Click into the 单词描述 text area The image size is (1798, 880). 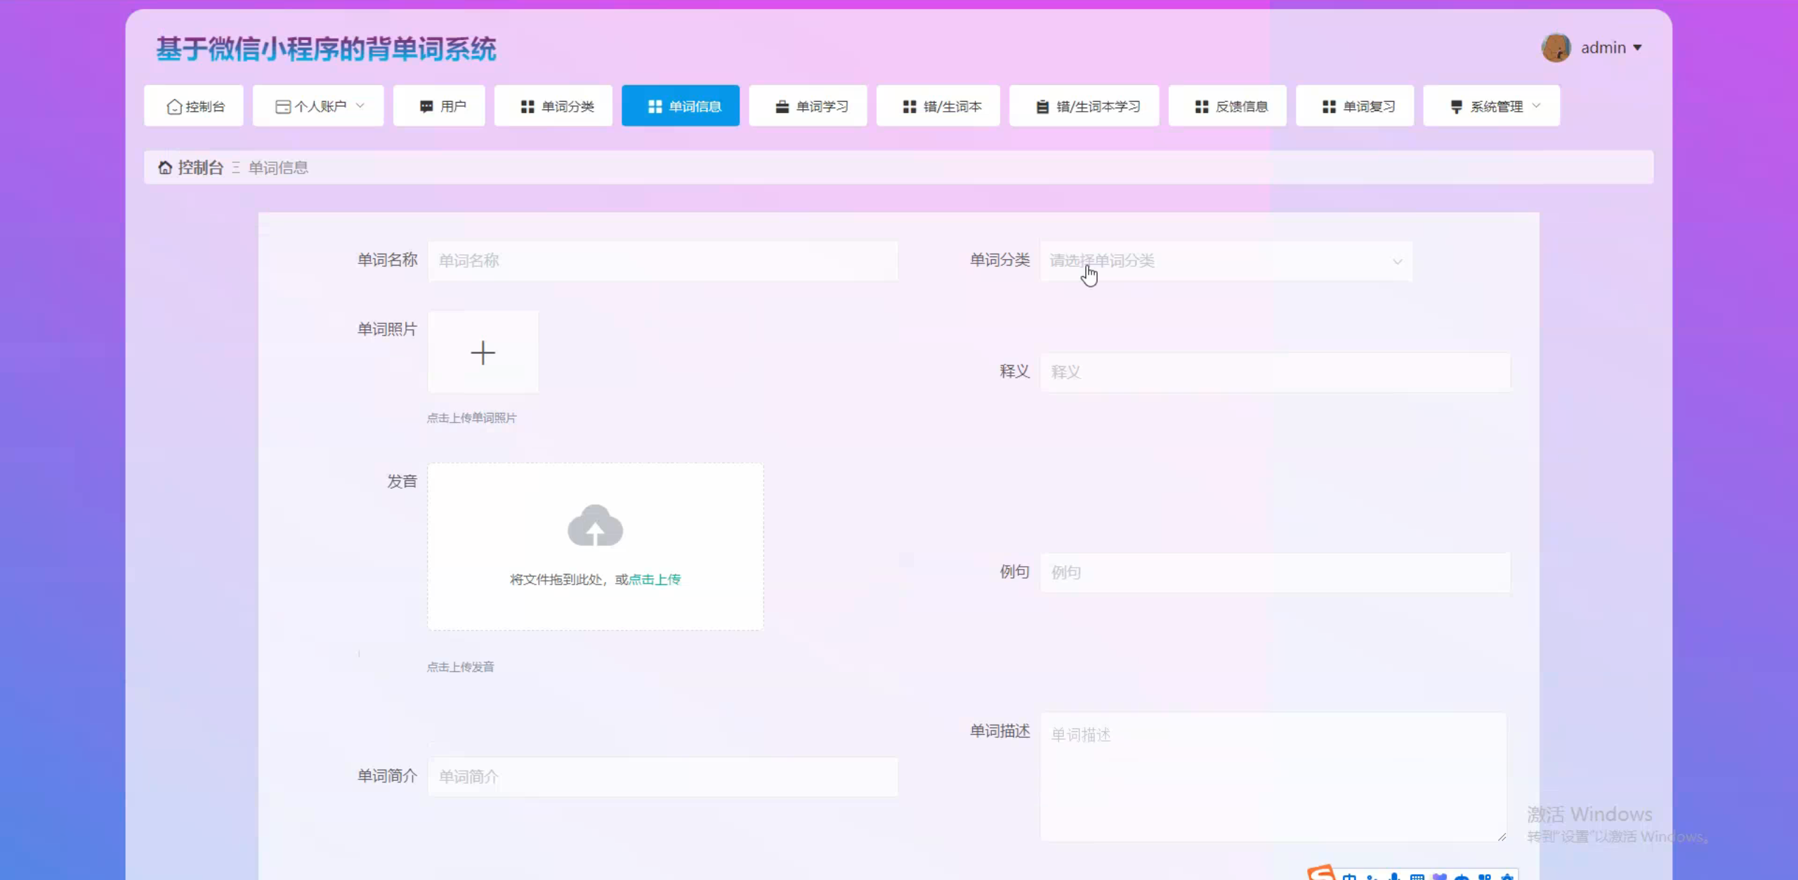(1273, 776)
